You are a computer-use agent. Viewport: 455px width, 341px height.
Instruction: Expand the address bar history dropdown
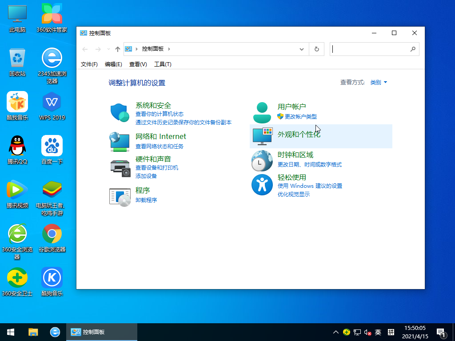(x=301, y=49)
